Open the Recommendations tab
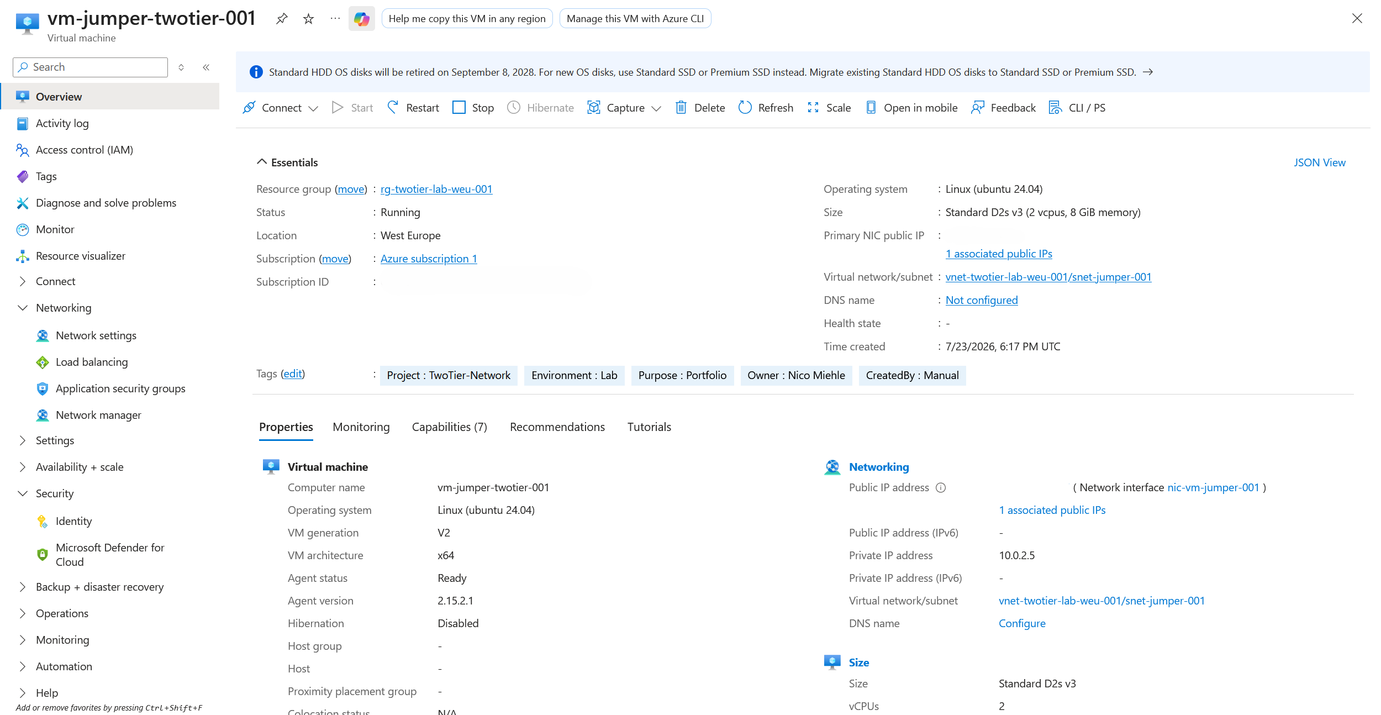The image size is (1381, 715). (557, 427)
